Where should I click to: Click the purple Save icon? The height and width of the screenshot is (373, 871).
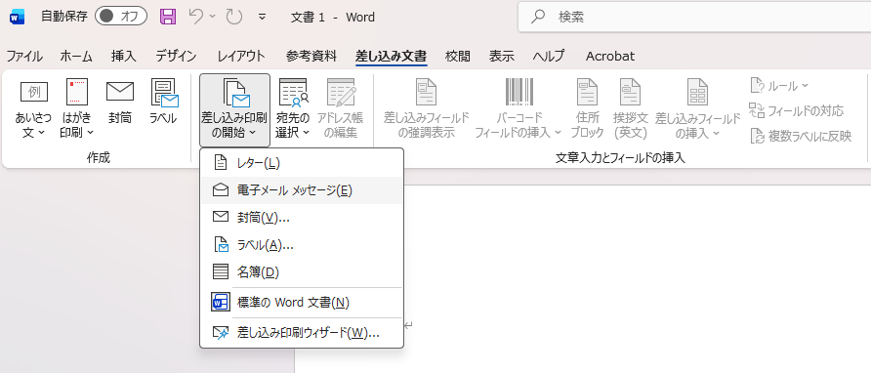tap(168, 17)
